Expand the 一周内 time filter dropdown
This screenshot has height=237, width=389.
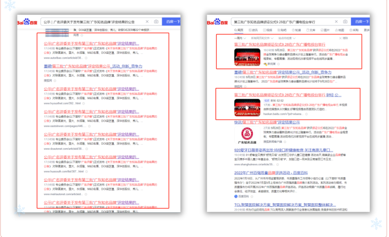(240, 38)
